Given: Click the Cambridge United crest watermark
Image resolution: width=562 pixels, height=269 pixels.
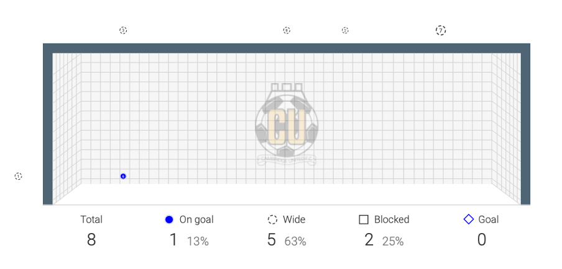Looking at the screenshot, I should 286,125.
